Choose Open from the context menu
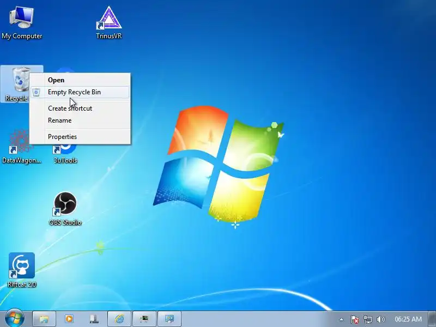Viewport: 436px width, 327px height. (80, 80)
